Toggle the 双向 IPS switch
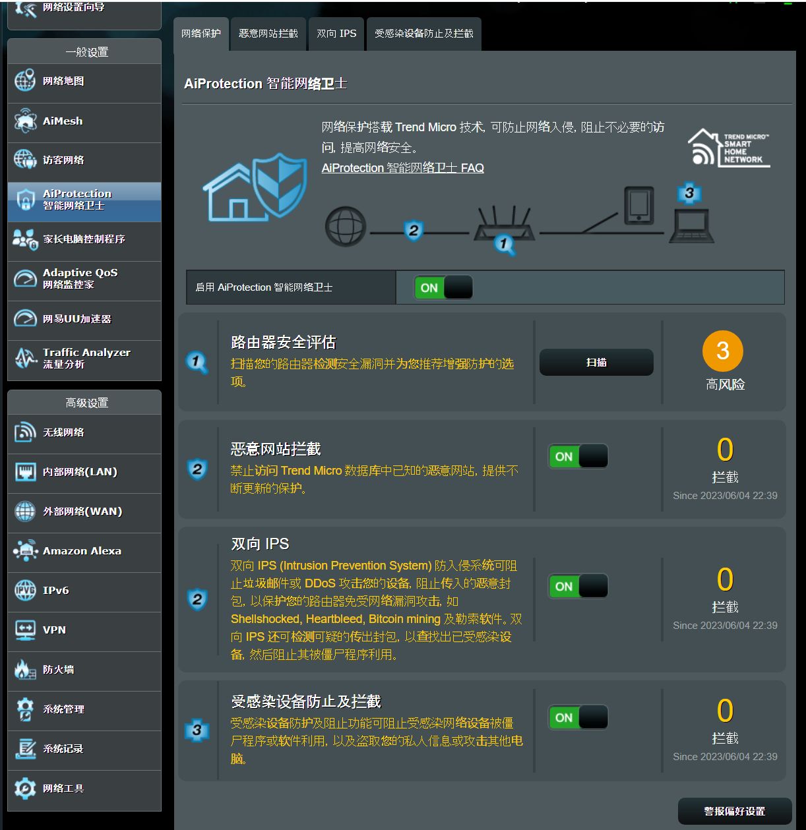The image size is (806, 830). point(578,586)
